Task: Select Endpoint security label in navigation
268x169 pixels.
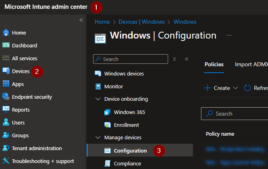Action: [x=32, y=97]
